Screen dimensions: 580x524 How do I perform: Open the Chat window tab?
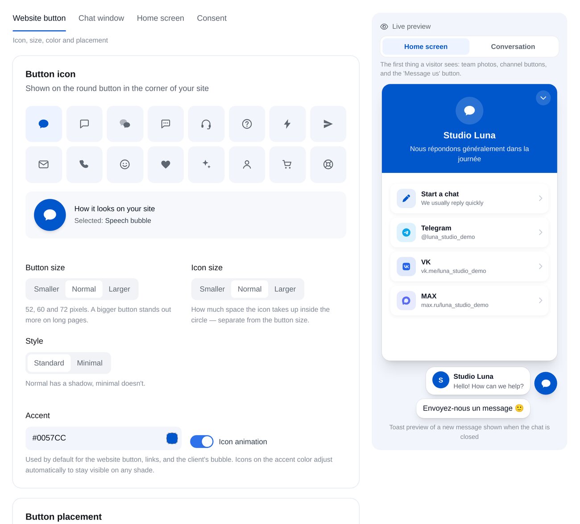101,18
